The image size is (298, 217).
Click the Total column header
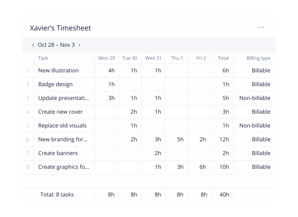[223, 58]
